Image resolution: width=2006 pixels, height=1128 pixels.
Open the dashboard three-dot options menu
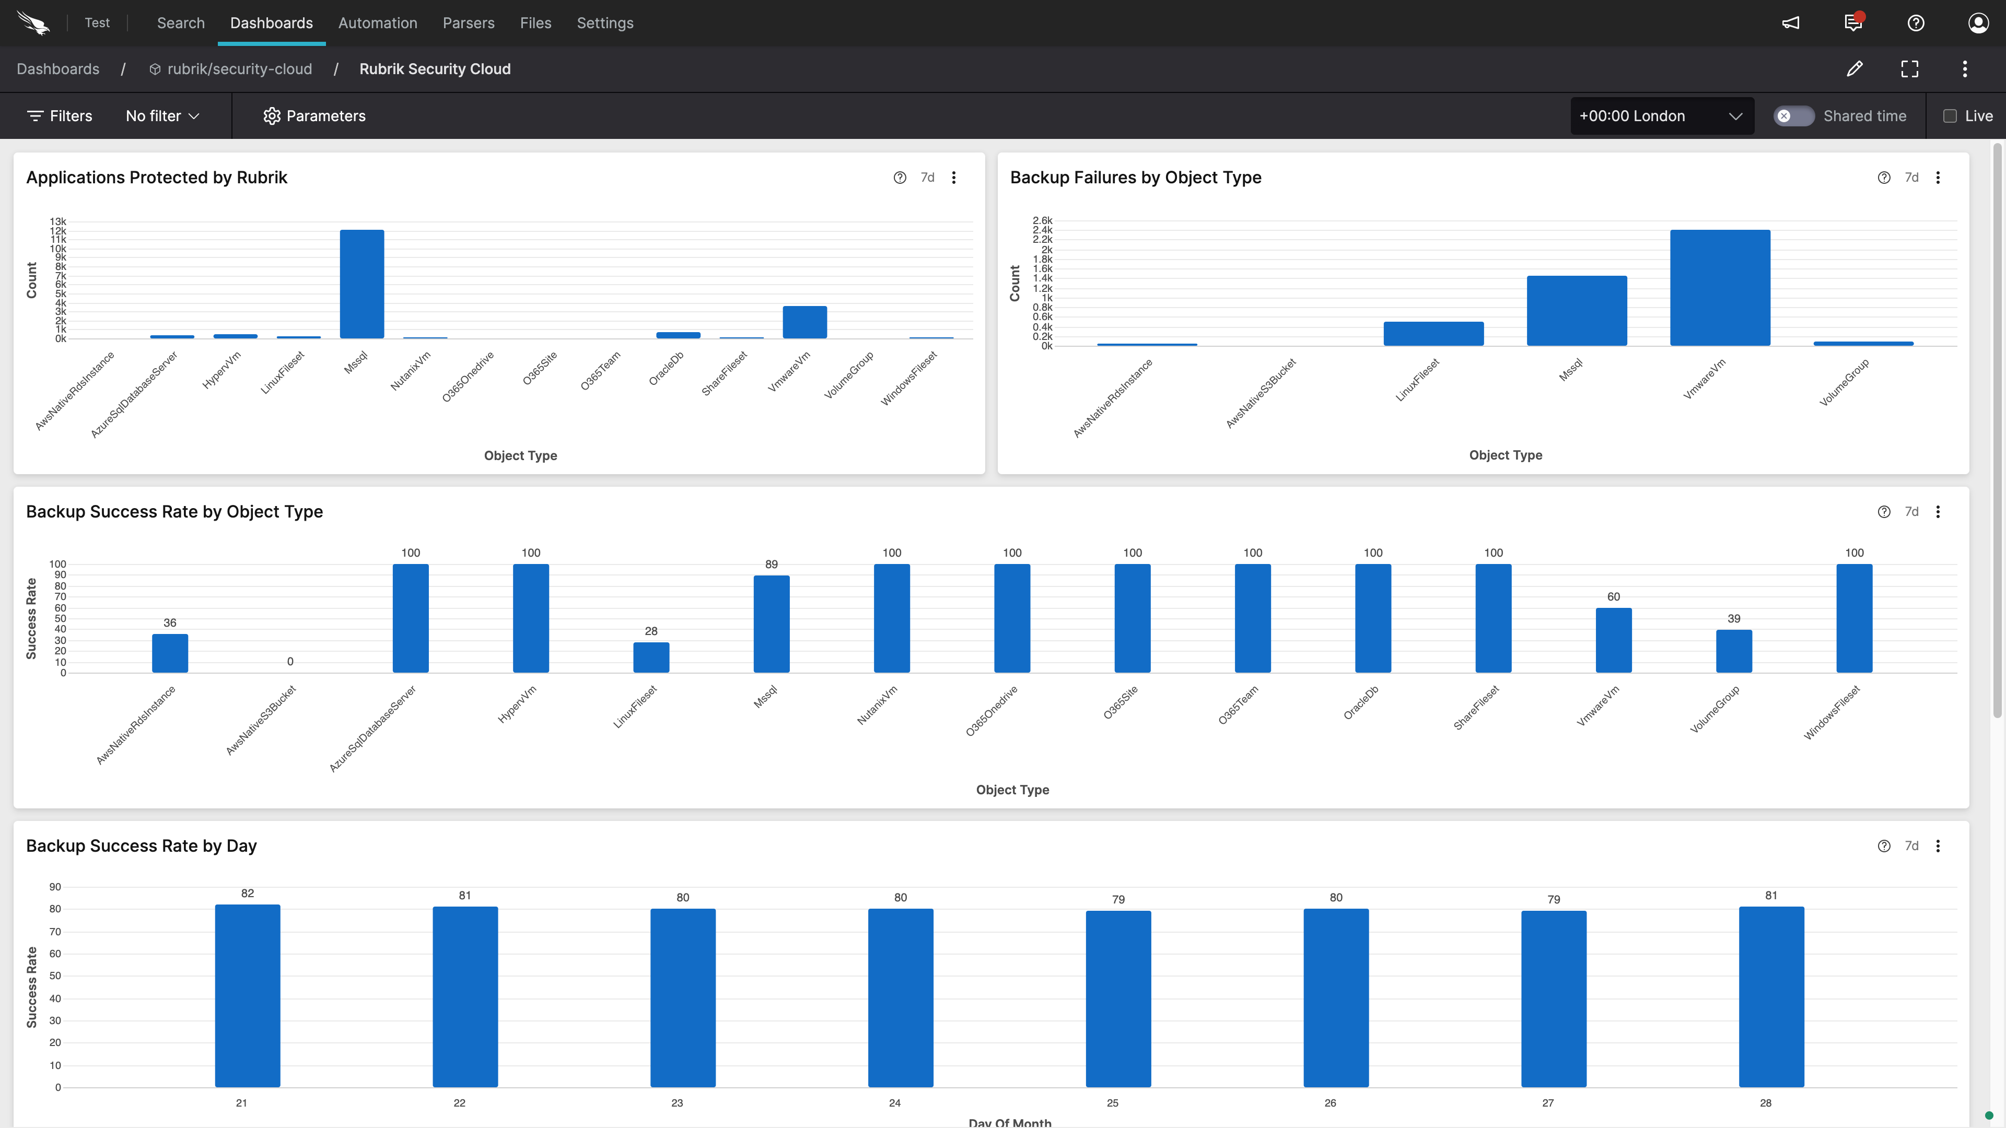pyautogui.click(x=1965, y=69)
